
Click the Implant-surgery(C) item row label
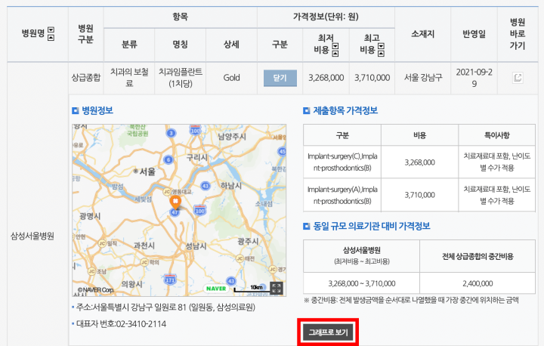click(342, 162)
